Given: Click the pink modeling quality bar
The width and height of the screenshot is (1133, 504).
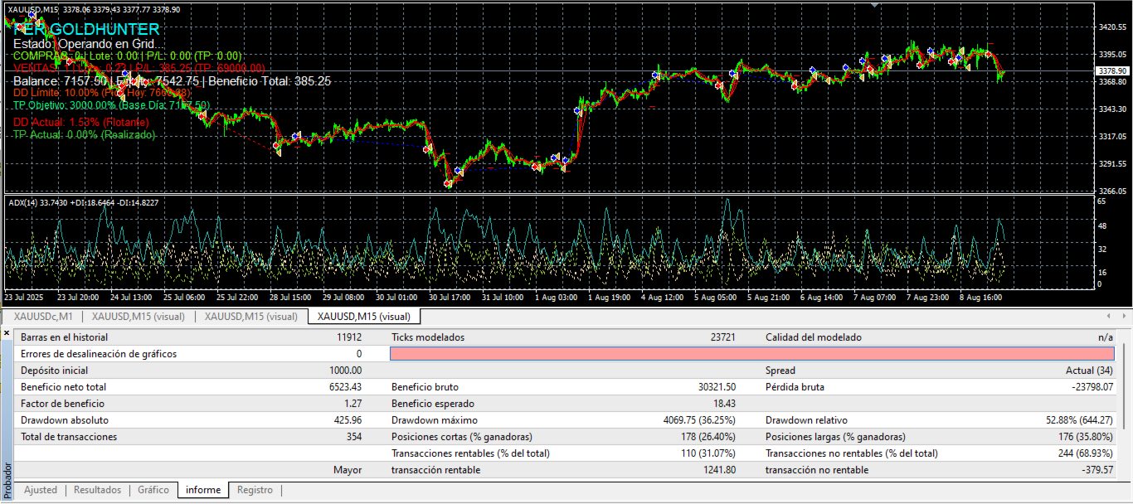Looking at the screenshot, I should pyautogui.click(x=752, y=354).
